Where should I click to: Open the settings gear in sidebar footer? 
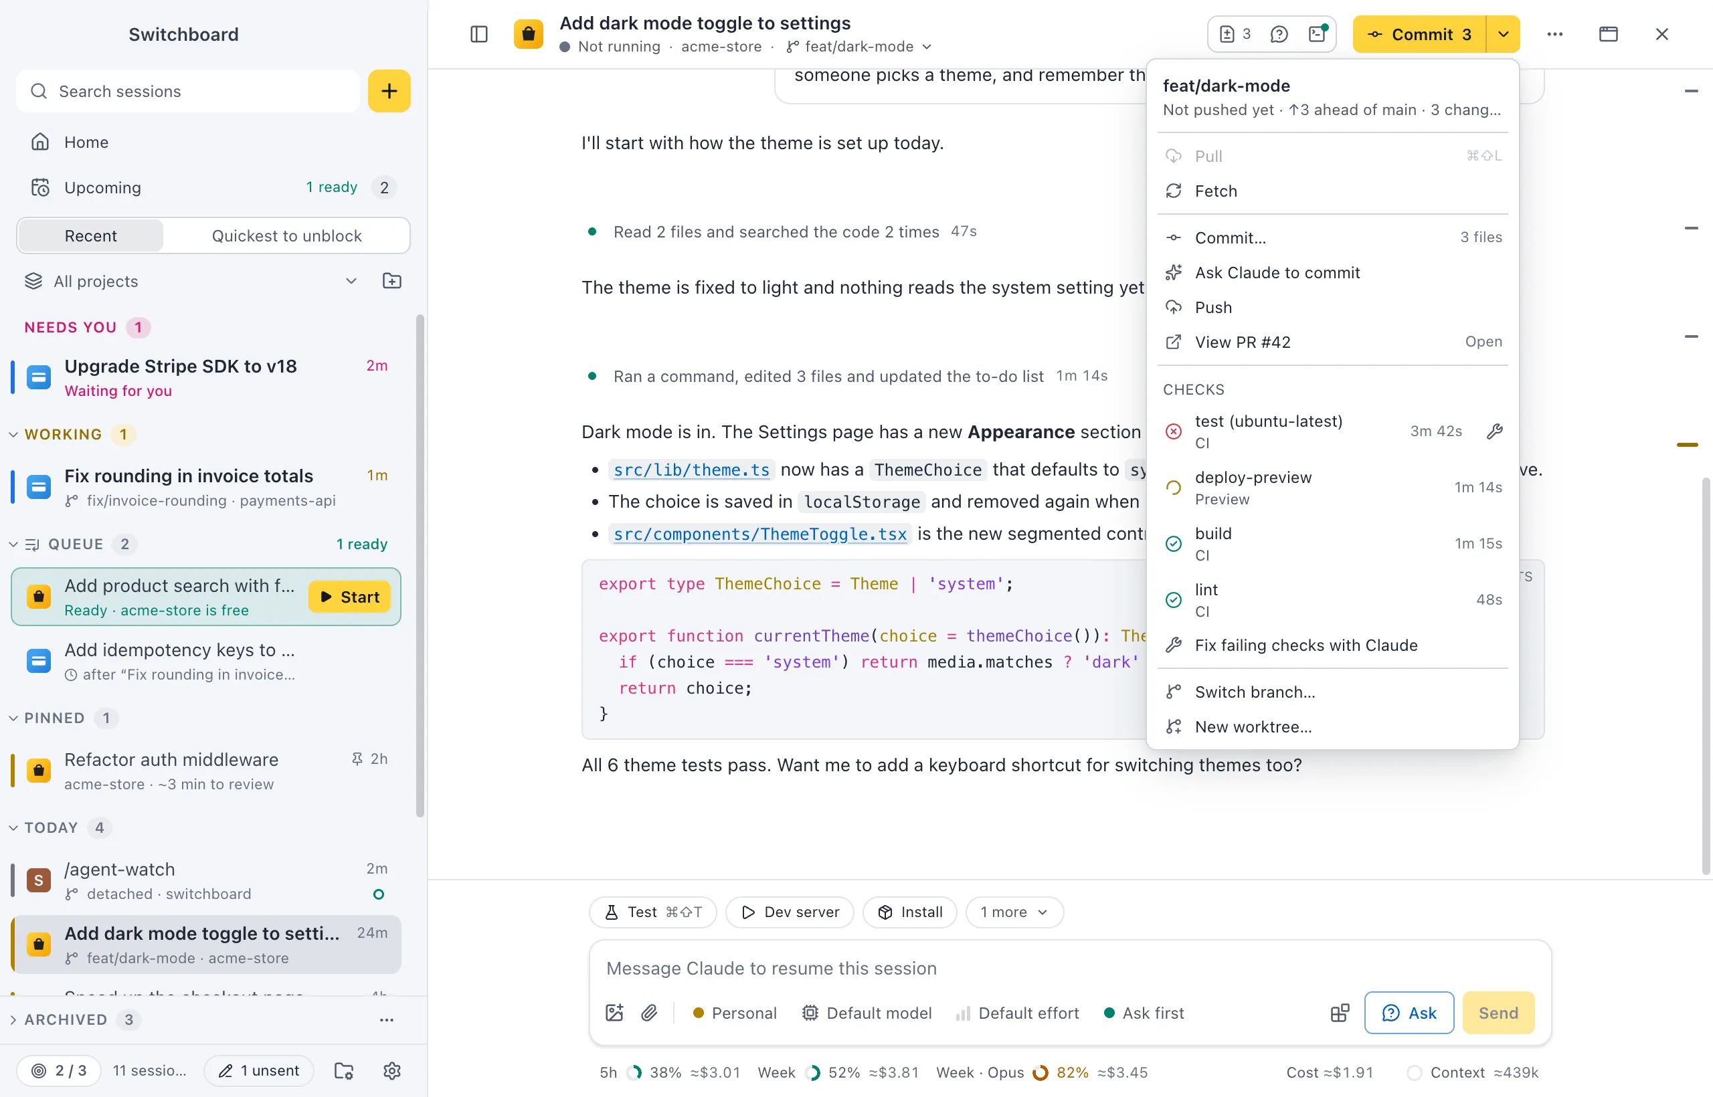(x=392, y=1071)
